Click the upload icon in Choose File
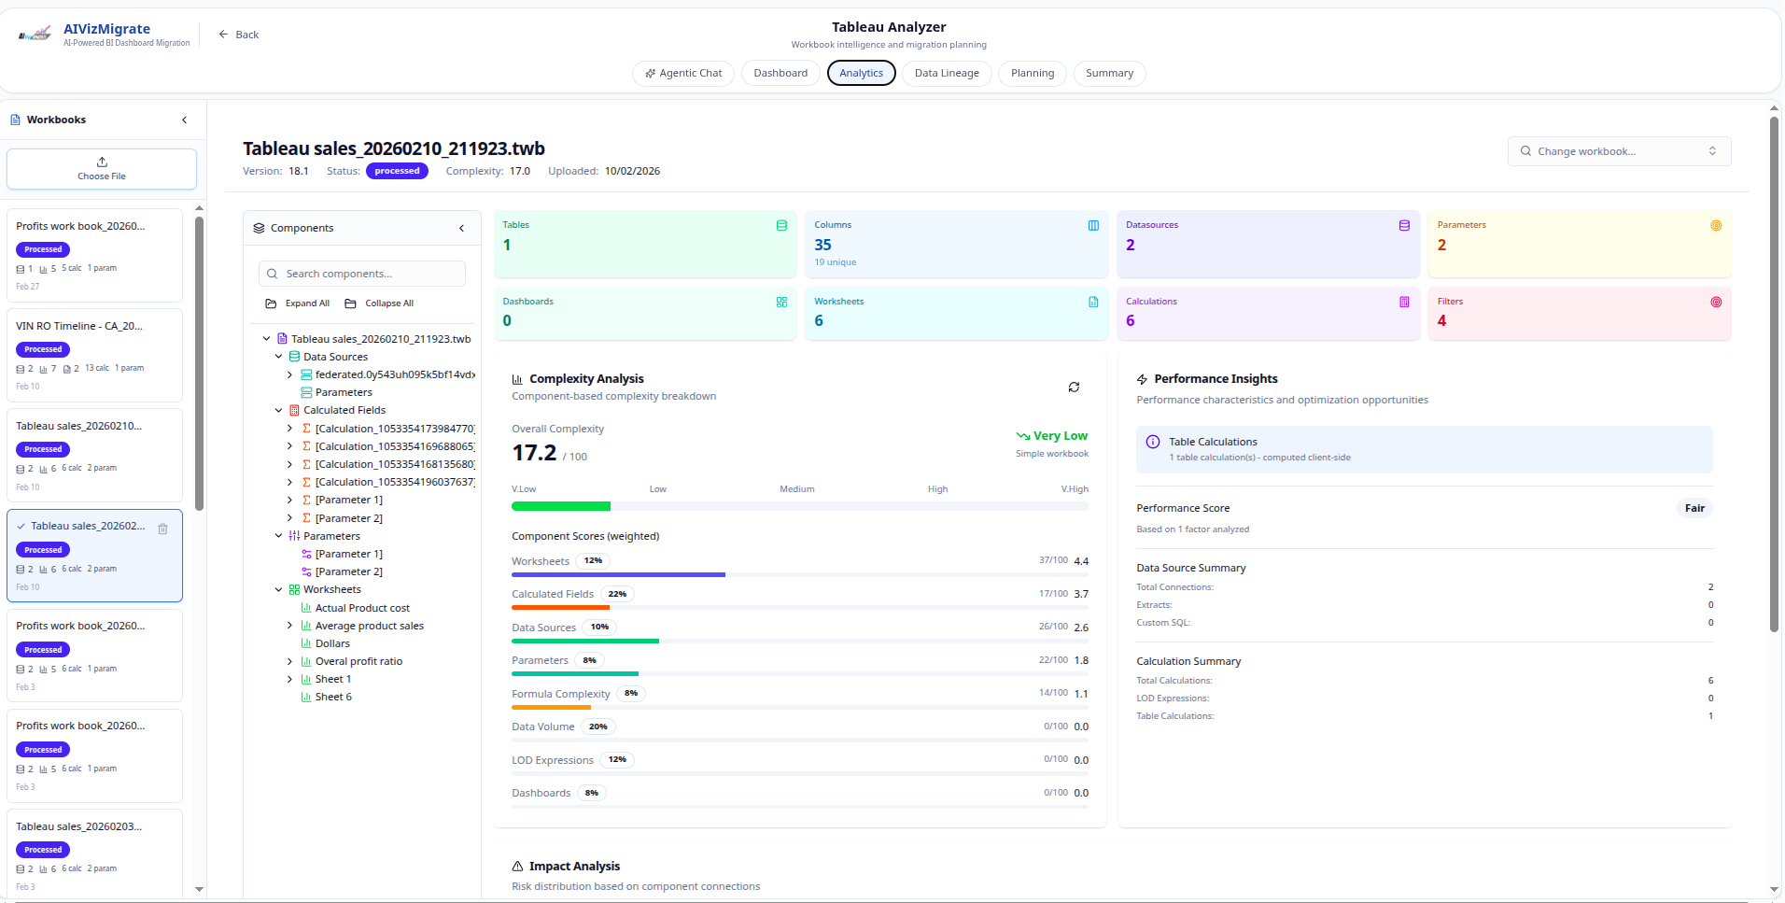The image size is (1785, 903). [102, 162]
